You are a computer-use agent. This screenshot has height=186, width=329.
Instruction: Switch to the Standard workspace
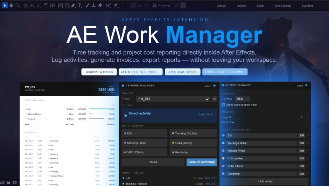pyautogui.click(x=307, y=6)
